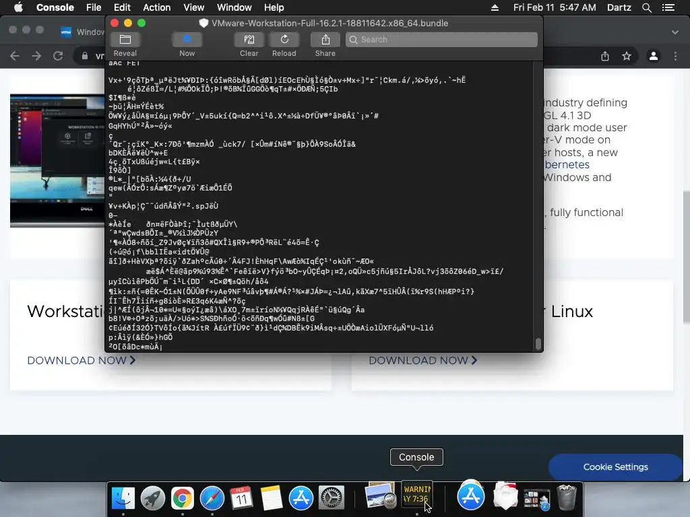
Task: Open the File menu
Action: (94, 7)
